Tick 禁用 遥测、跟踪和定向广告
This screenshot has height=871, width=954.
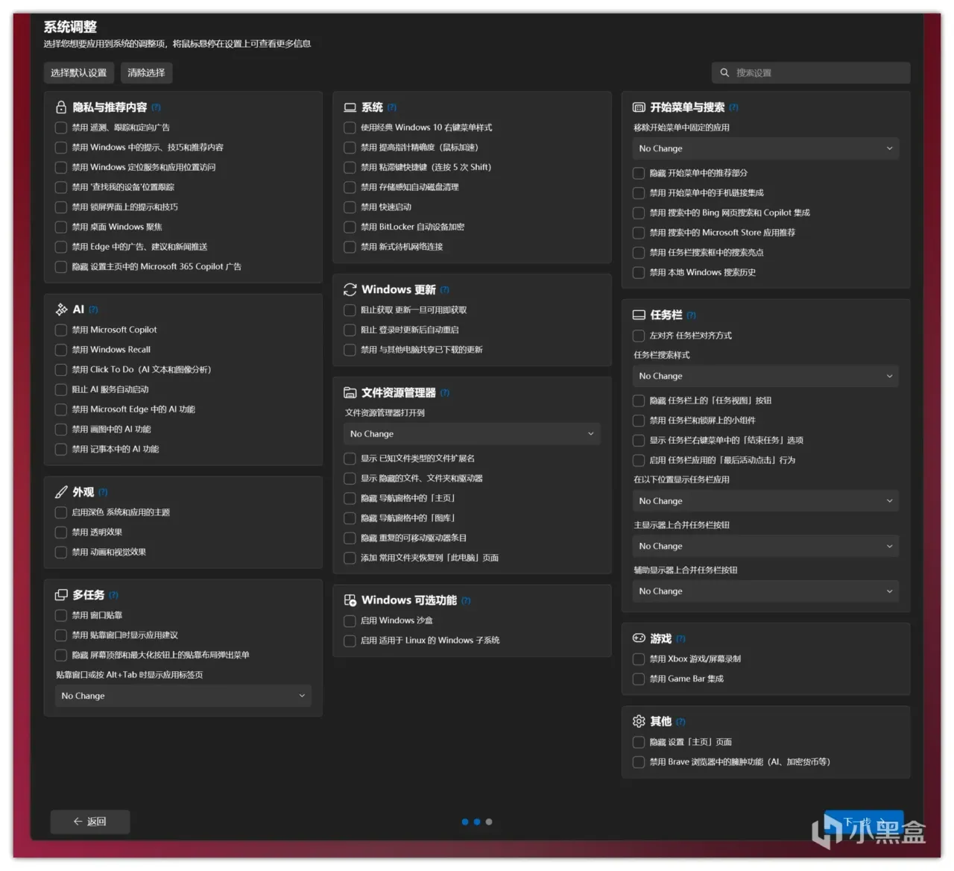[61, 128]
